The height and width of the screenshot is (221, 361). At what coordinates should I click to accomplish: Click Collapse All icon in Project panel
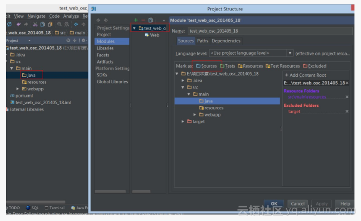(x=74, y=40)
